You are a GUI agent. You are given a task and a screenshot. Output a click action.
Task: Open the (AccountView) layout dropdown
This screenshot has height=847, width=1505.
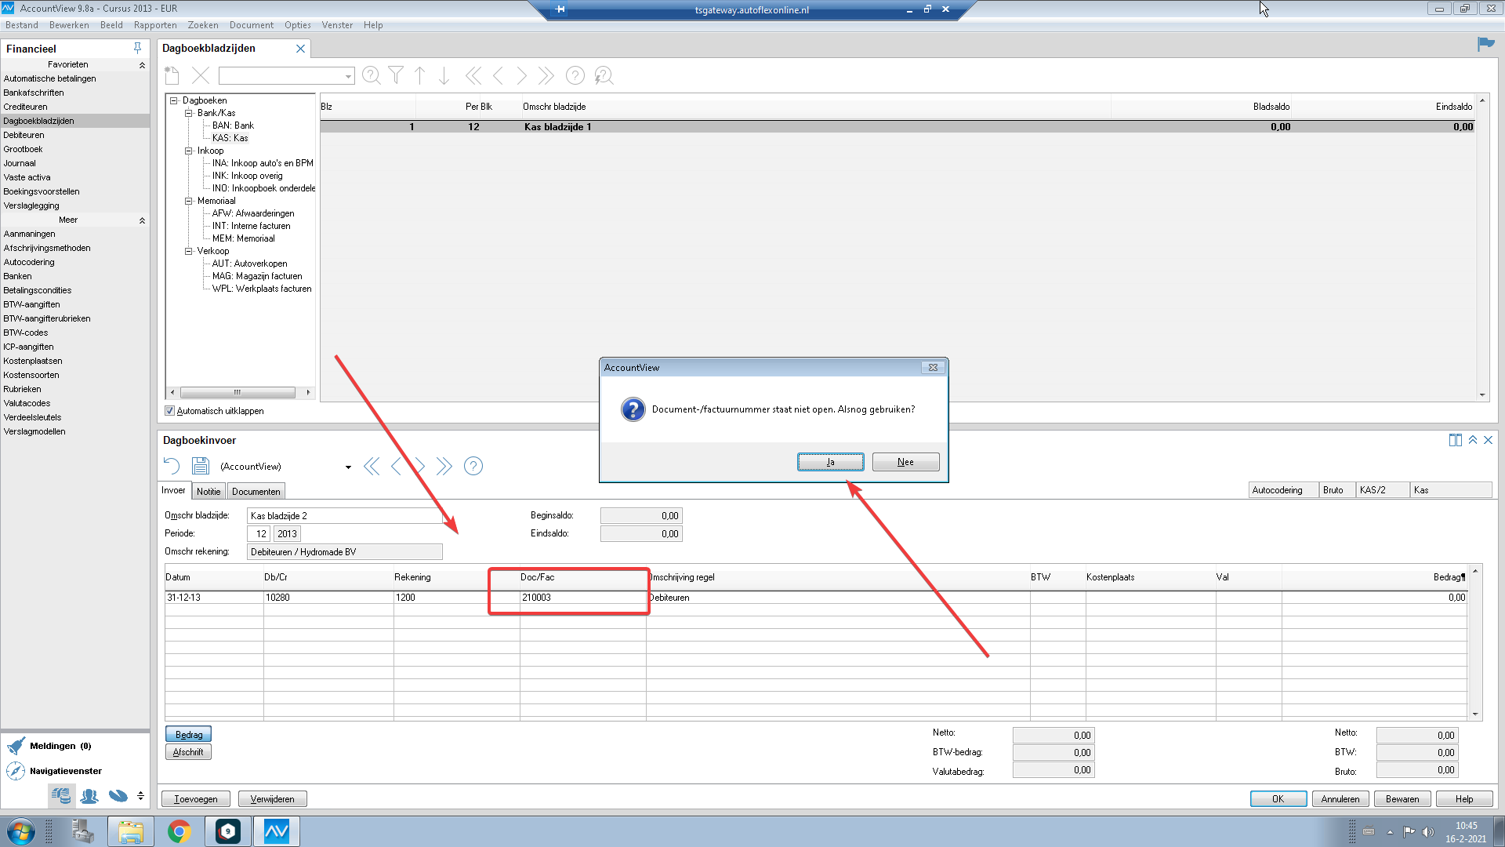coord(348,467)
